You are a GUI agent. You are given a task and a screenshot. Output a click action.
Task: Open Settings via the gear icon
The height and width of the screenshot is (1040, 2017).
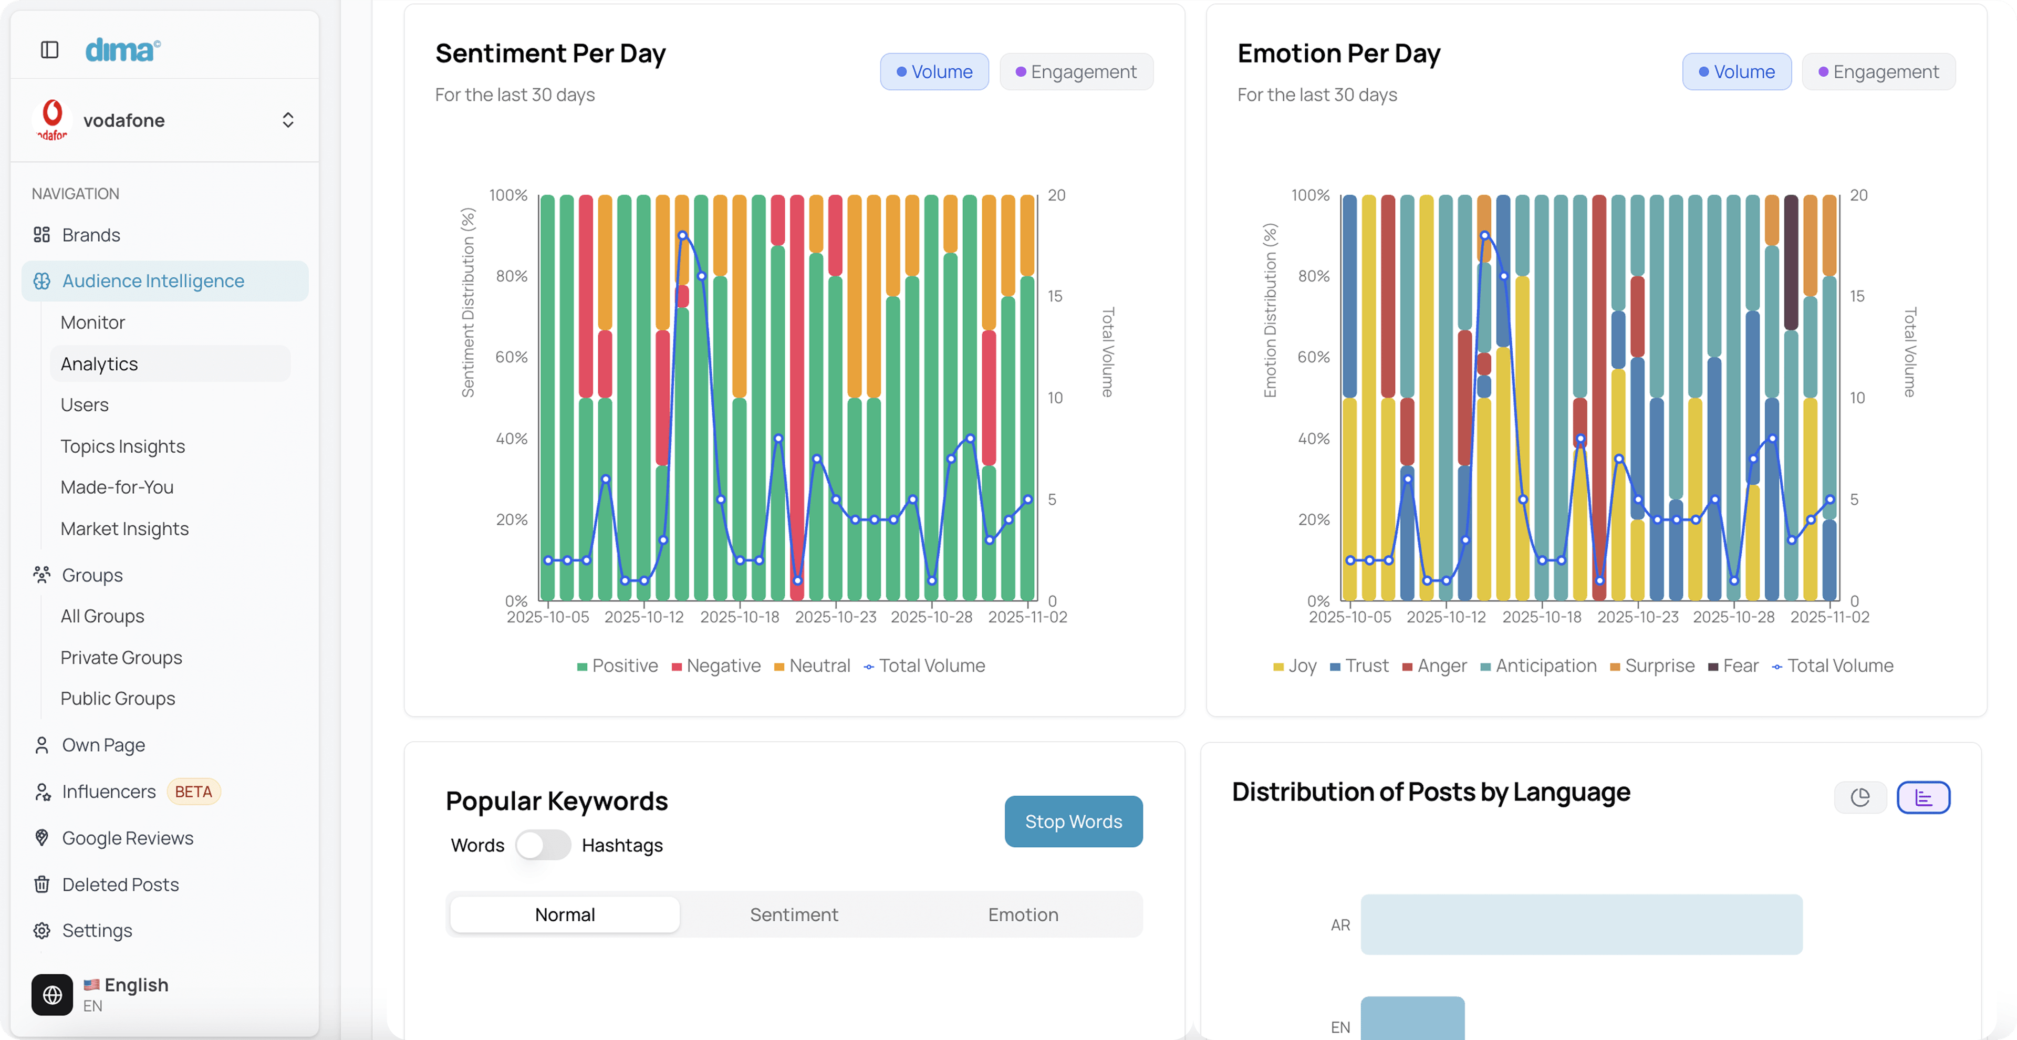tap(41, 930)
